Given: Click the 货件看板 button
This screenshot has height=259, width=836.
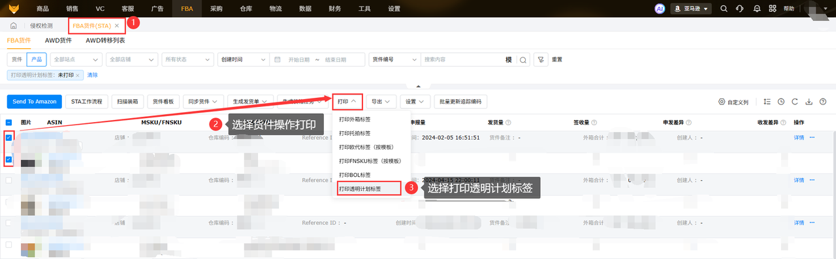Looking at the screenshot, I should point(164,102).
